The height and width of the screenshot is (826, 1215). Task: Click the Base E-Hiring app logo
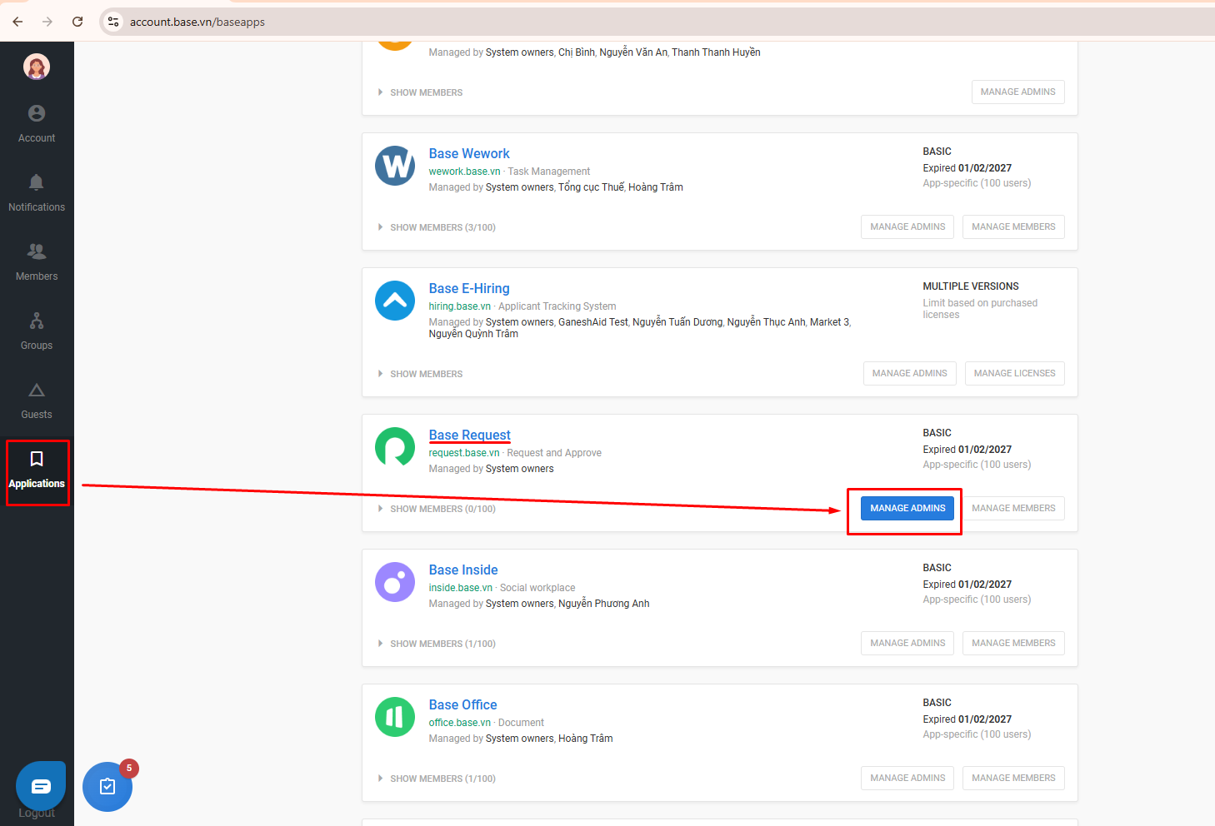395,301
